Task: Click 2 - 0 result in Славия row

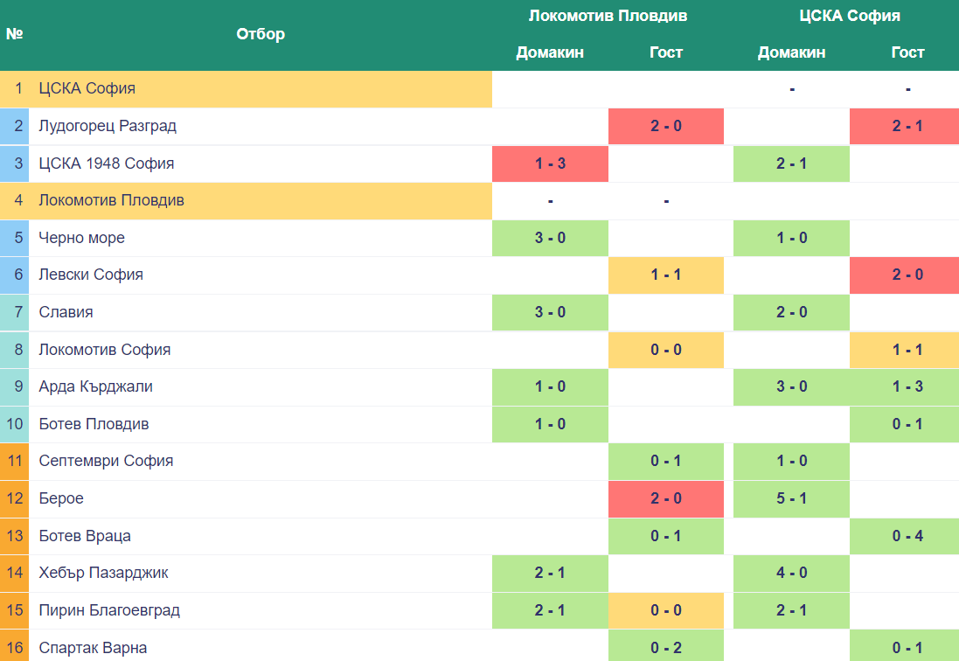Action: point(791,312)
